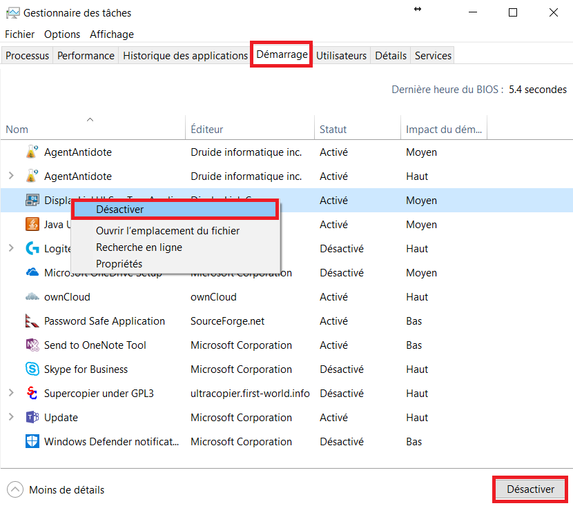573x508 pixels.
Task: Sort by the Nom column header
Action: click(93, 128)
